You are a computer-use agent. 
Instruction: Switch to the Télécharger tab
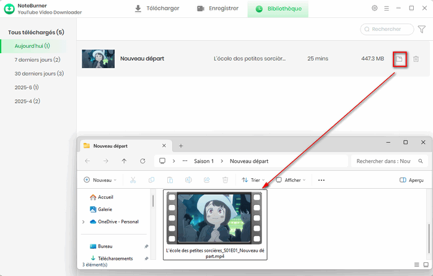157,9
